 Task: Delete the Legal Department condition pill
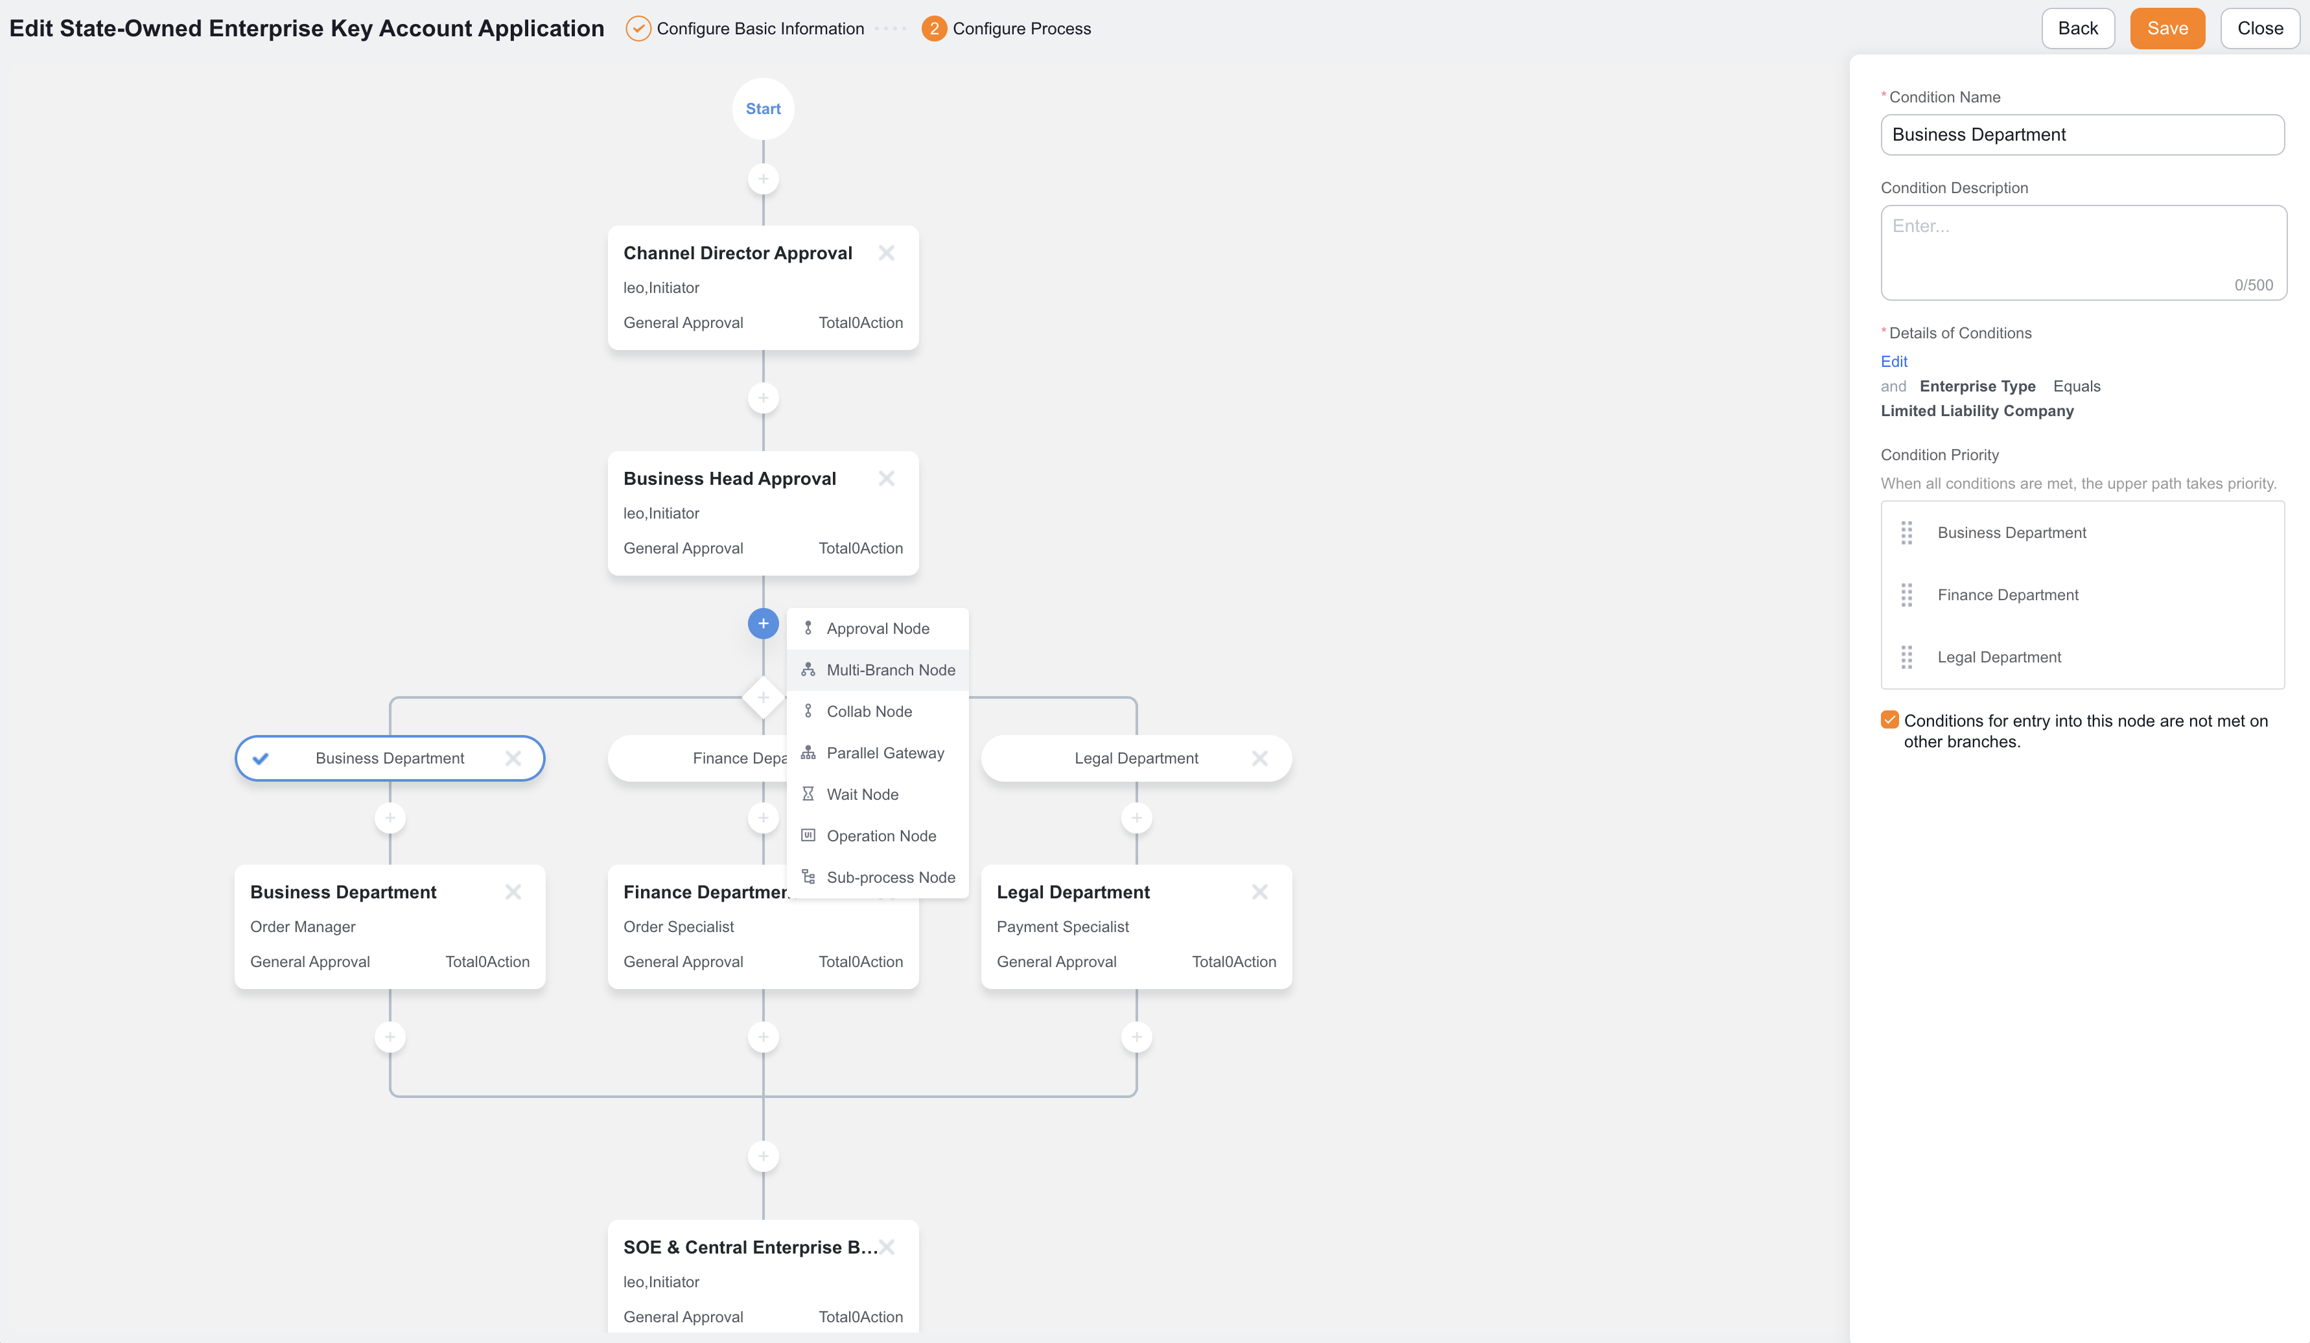point(1259,758)
